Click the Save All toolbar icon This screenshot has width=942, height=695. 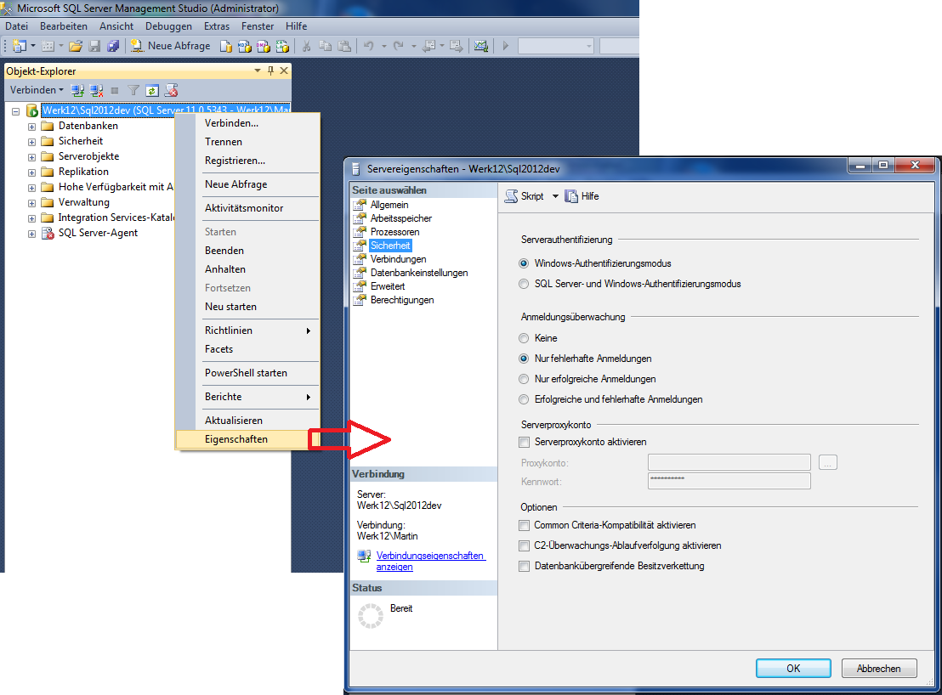(x=113, y=46)
